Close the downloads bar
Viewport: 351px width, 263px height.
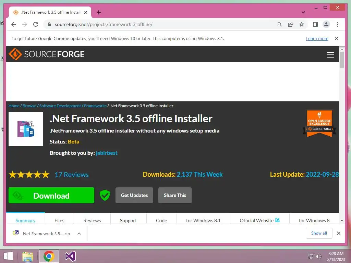338,233
